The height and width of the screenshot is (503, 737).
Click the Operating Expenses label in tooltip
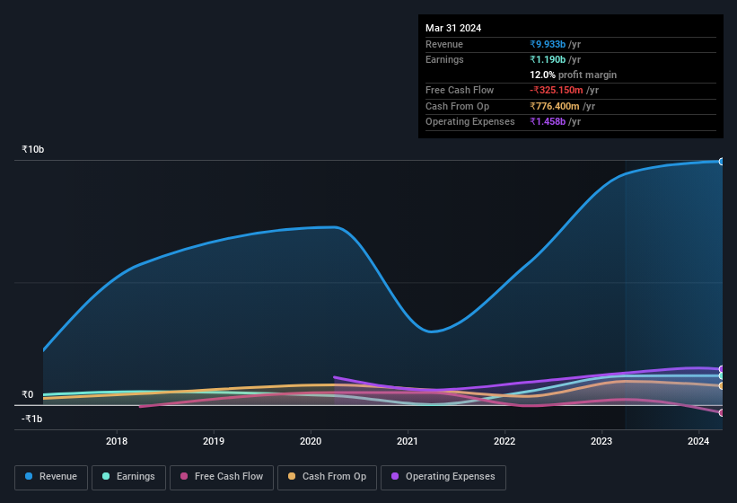pos(470,122)
